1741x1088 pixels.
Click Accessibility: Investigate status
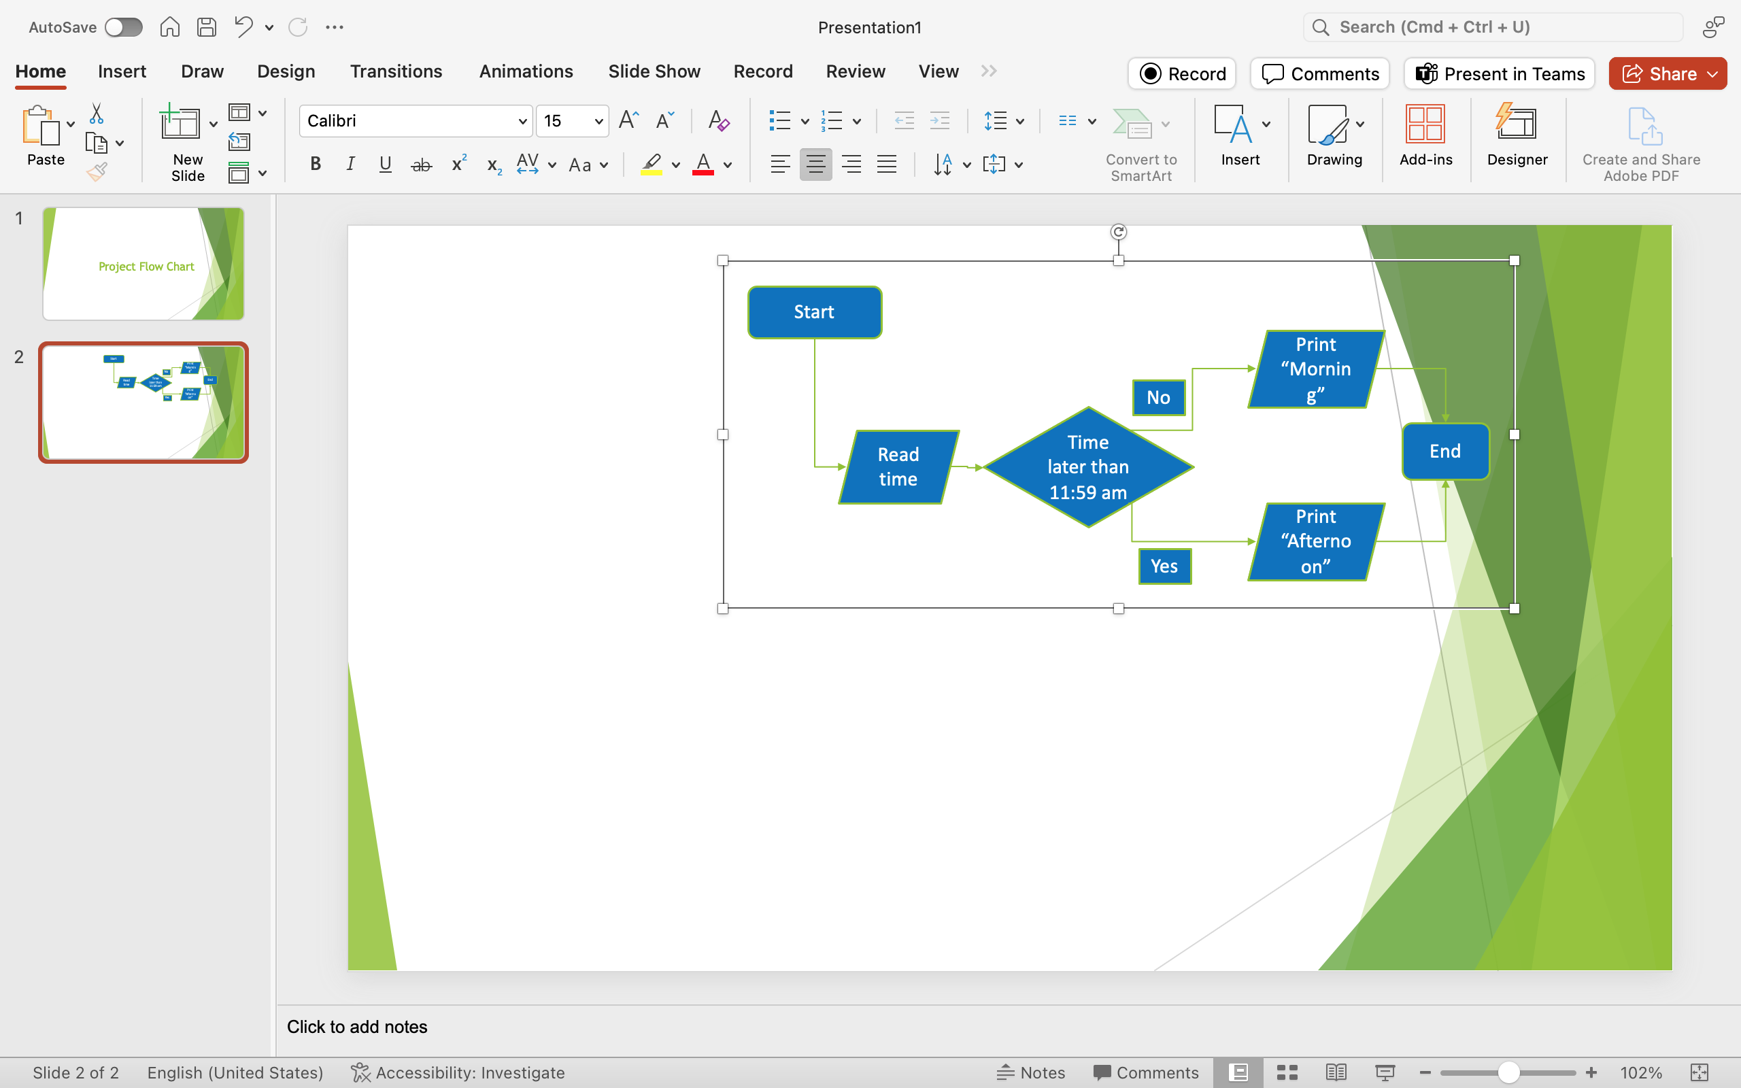point(458,1073)
